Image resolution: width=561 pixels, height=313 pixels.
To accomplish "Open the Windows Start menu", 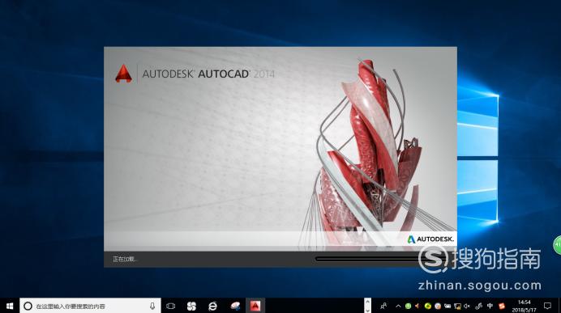I will click(x=10, y=306).
